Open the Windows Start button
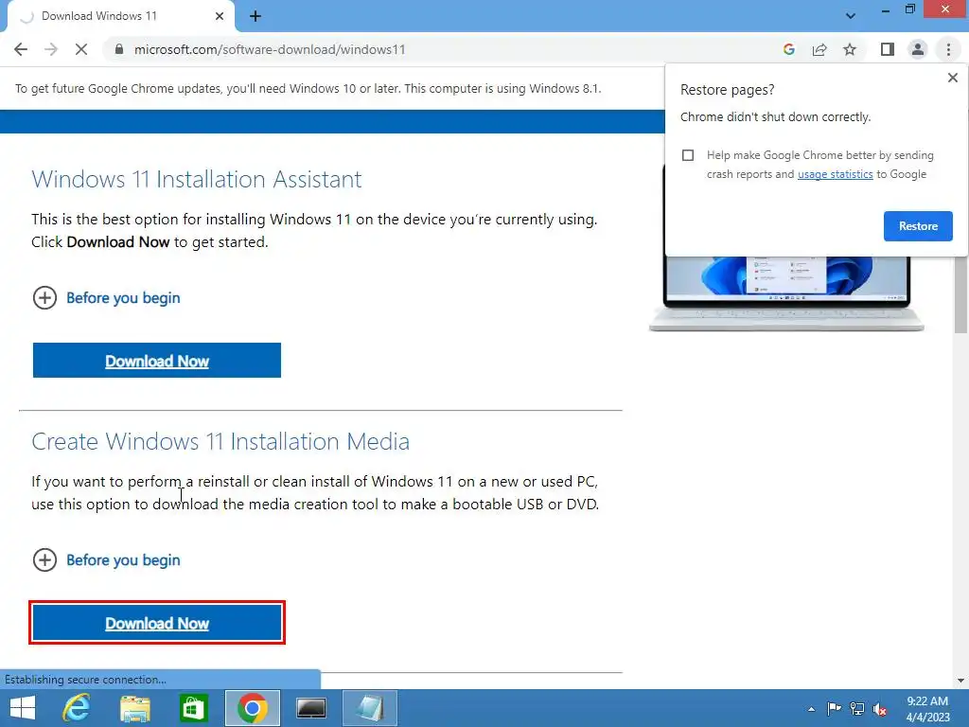 tap(23, 708)
